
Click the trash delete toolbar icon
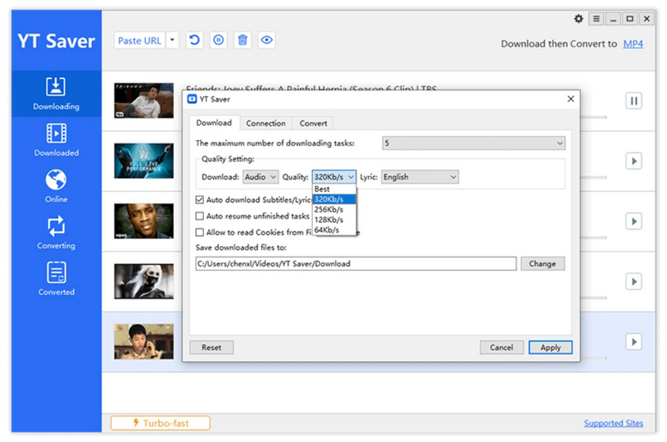pos(242,40)
